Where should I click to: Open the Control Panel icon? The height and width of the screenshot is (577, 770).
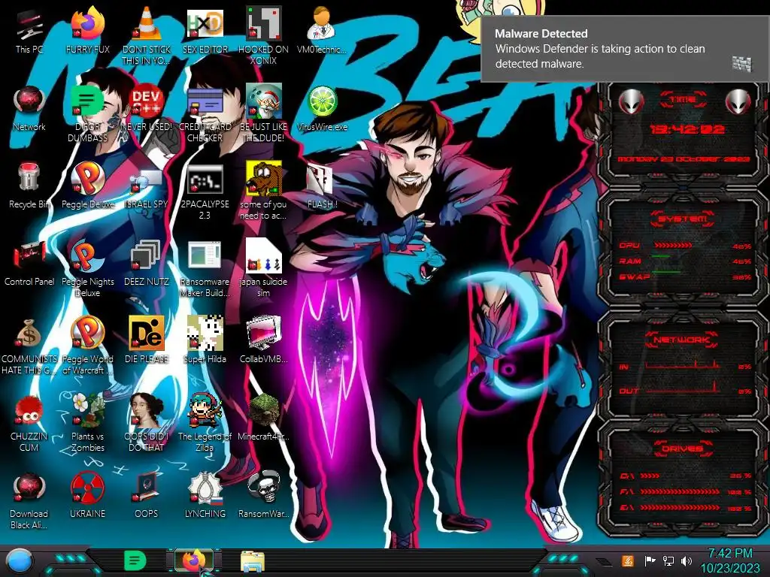(29, 263)
